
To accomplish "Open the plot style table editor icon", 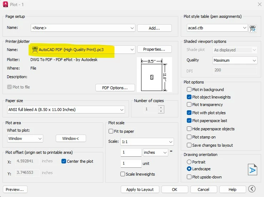I will (x=252, y=28).
